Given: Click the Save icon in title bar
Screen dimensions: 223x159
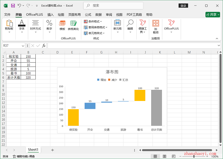Looking at the screenshot, I should click(13, 6).
